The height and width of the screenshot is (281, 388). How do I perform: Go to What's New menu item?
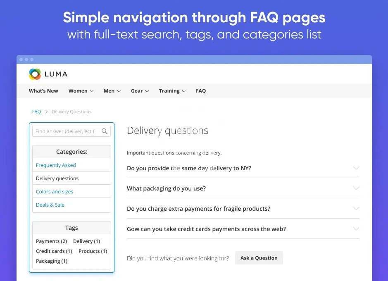click(43, 91)
